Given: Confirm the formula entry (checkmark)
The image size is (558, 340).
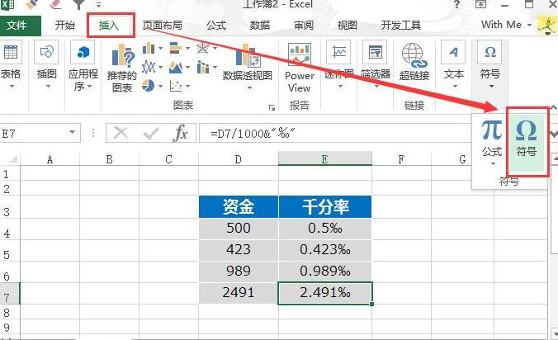Looking at the screenshot, I should click(x=151, y=134).
